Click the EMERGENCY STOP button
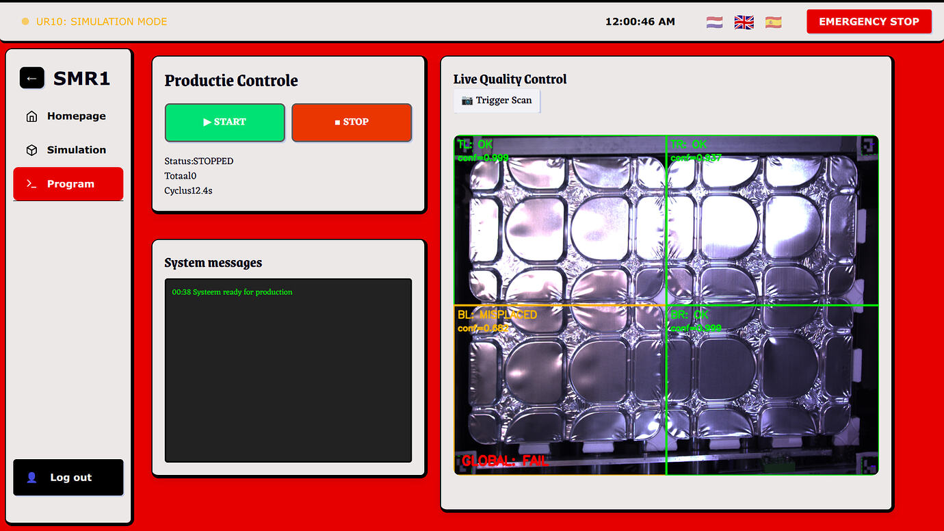This screenshot has height=531, width=944. click(869, 21)
